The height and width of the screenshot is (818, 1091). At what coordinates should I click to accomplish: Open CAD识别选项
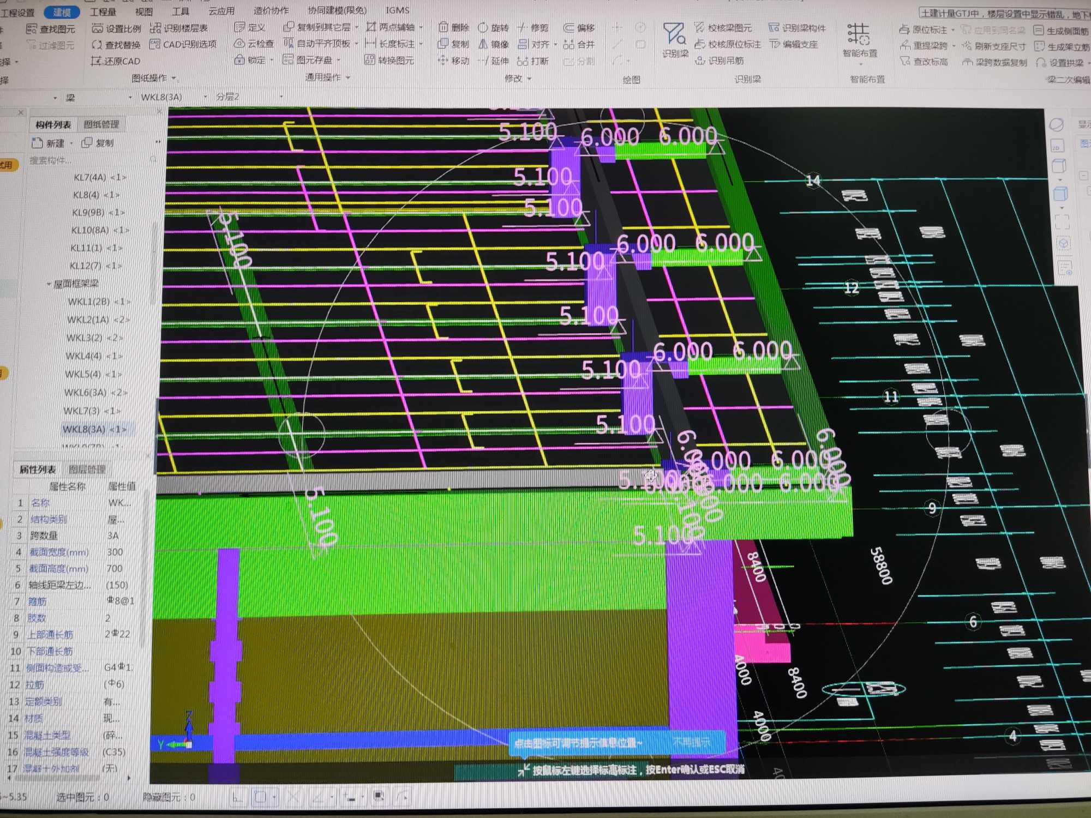click(x=183, y=44)
